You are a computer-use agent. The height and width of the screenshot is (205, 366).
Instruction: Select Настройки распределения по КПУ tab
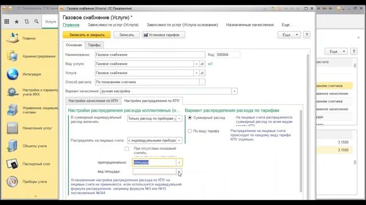[x=152, y=101]
